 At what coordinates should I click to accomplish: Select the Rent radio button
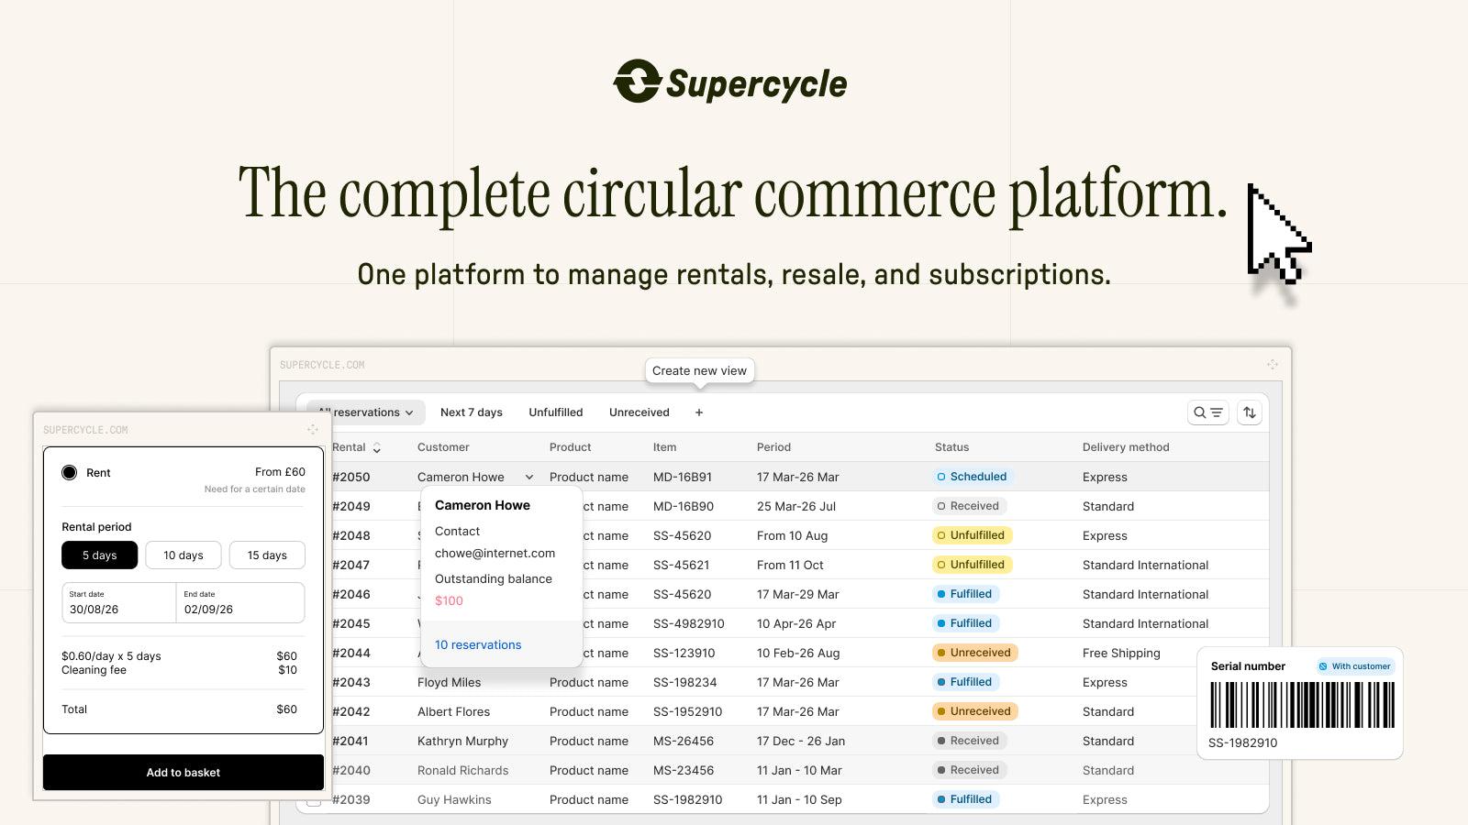(x=70, y=472)
